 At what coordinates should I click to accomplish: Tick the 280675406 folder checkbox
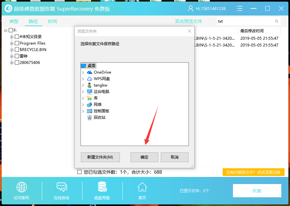click(x=17, y=63)
